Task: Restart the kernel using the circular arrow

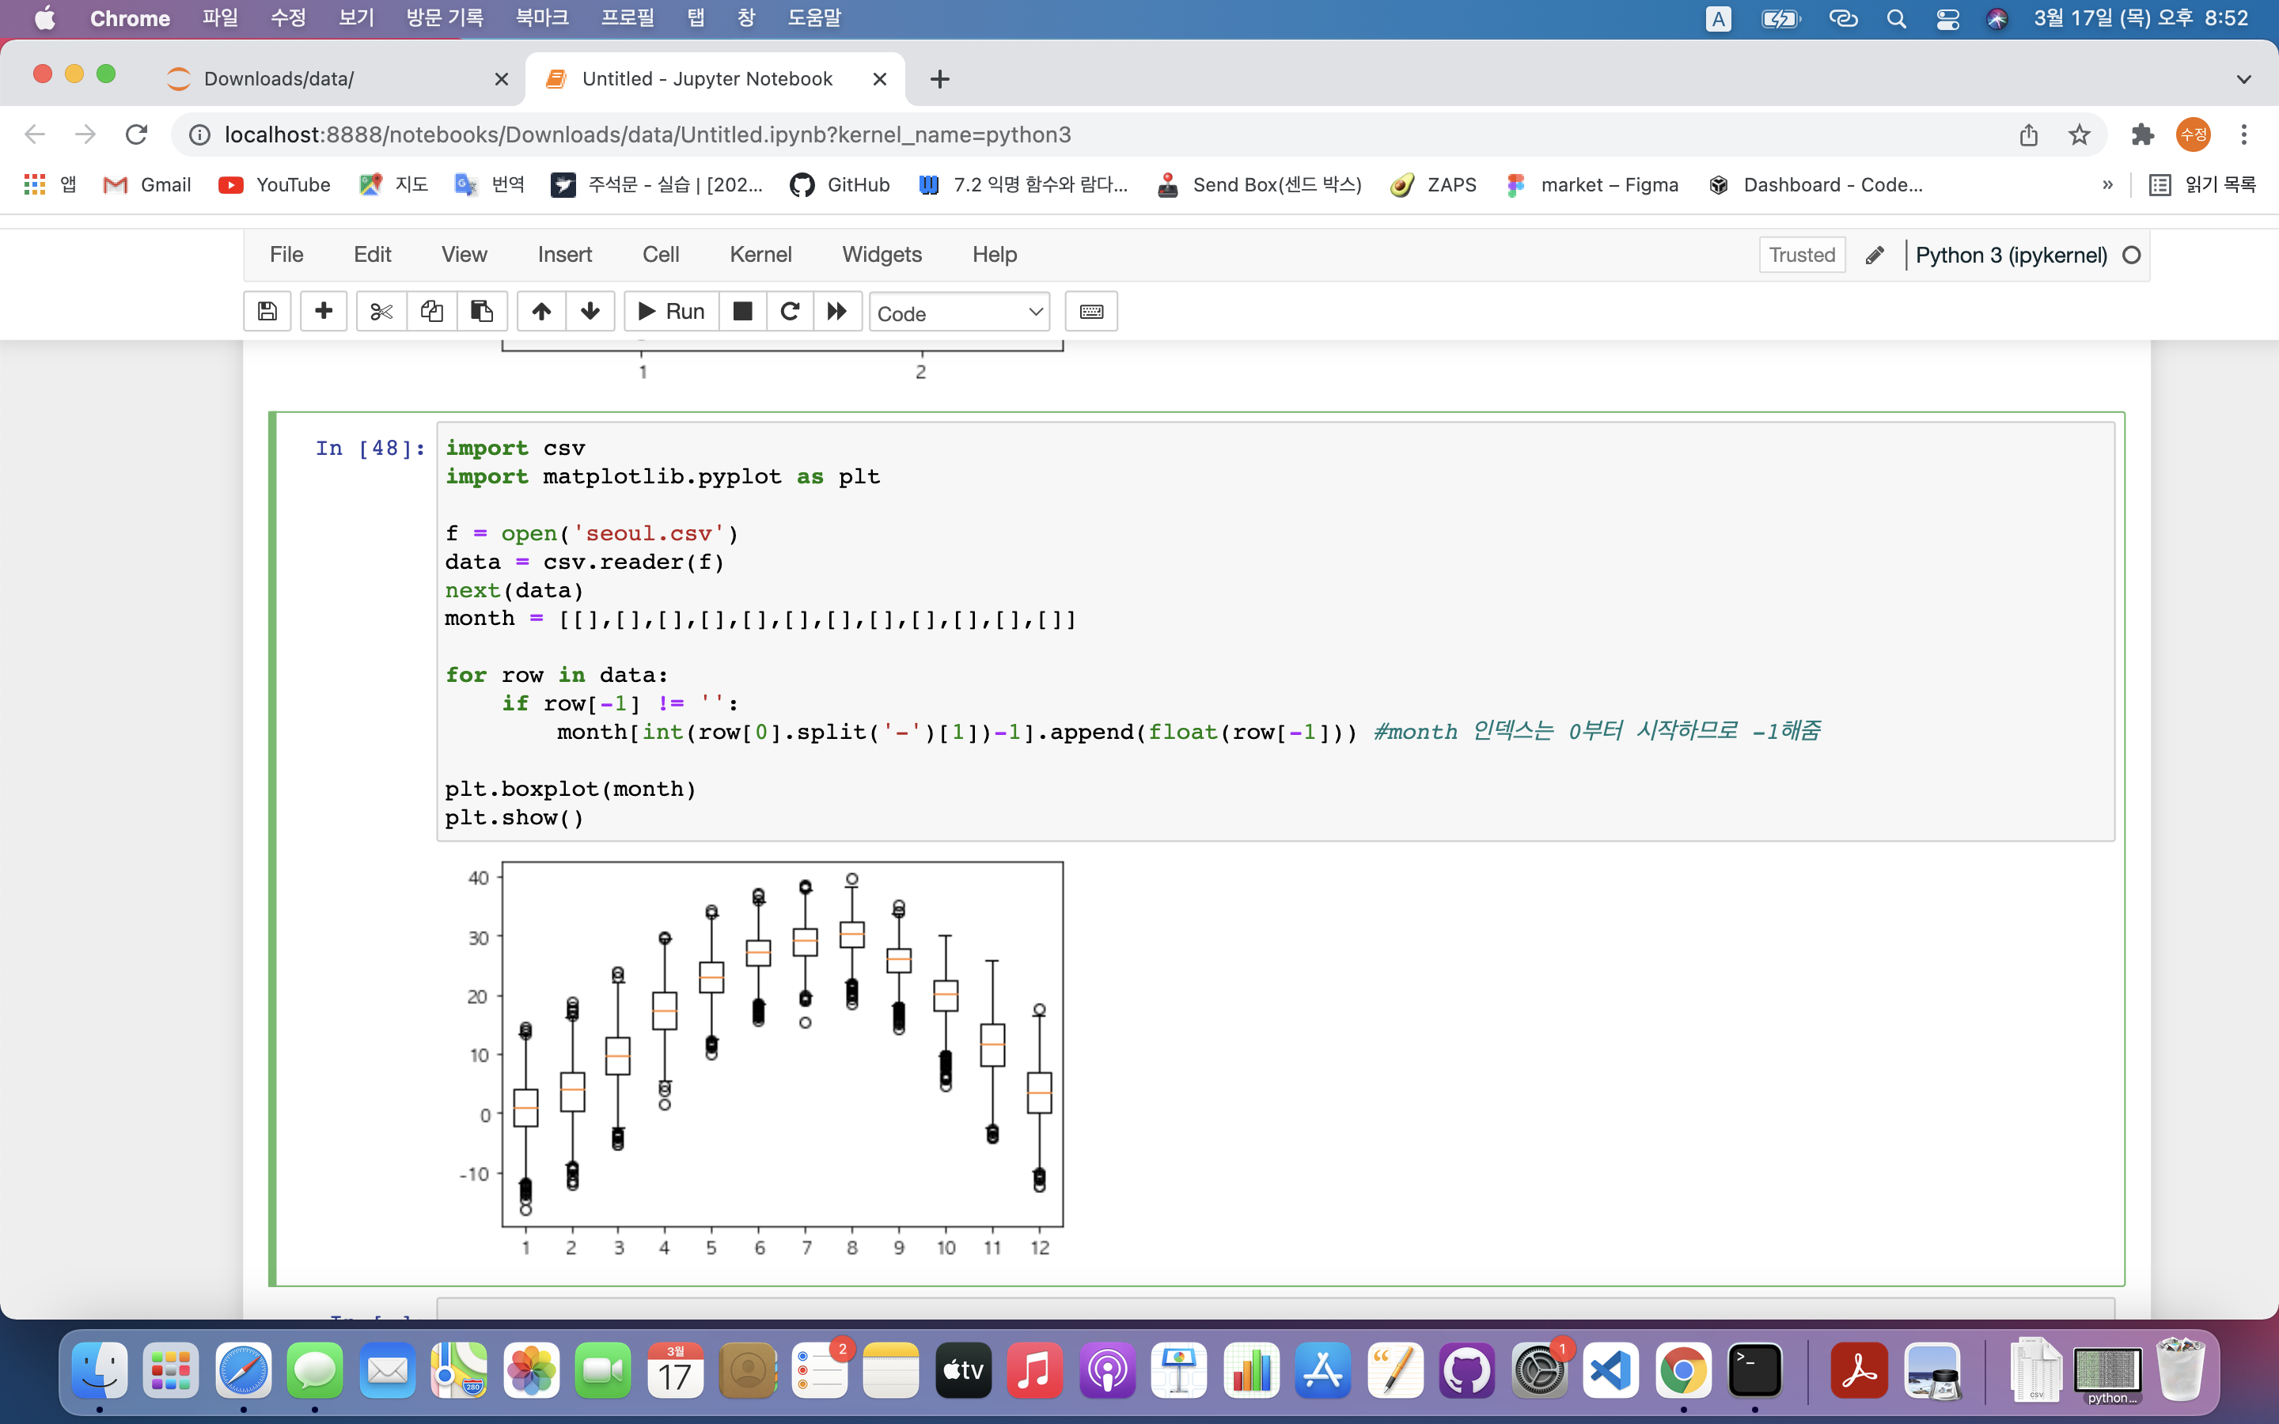Action: click(790, 312)
